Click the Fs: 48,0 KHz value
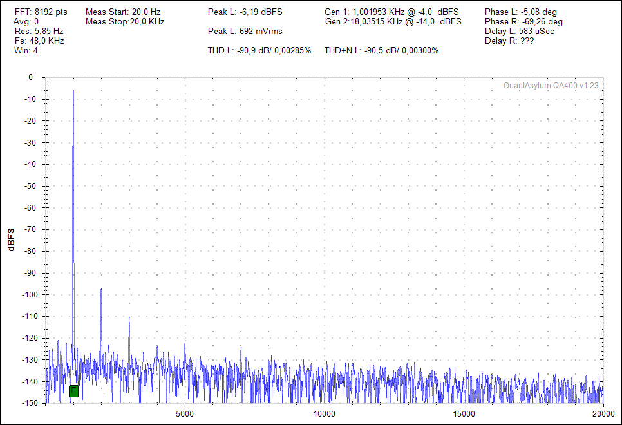This screenshot has width=622, height=425. 39,41
